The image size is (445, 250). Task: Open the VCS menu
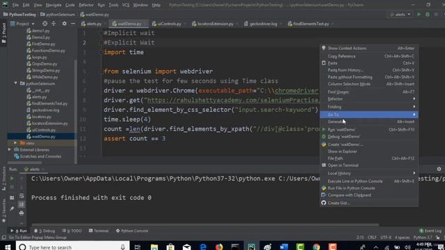(125, 5)
